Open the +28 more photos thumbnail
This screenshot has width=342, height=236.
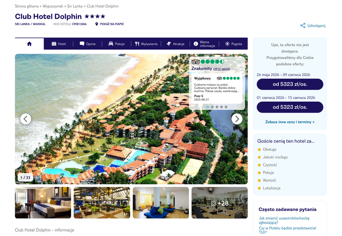(220, 203)
